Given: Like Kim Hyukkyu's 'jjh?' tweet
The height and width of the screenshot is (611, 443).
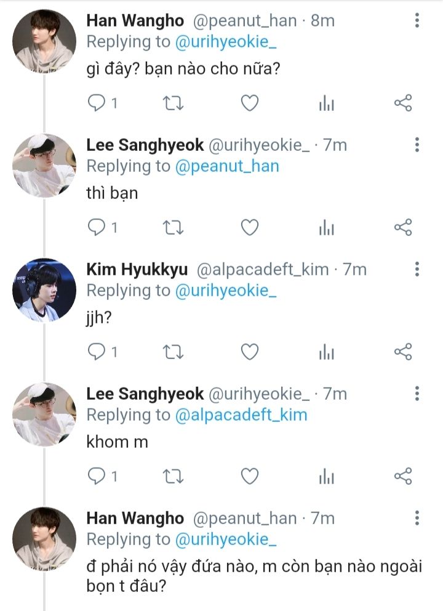Looking at the screenshot, I should 249,352.
